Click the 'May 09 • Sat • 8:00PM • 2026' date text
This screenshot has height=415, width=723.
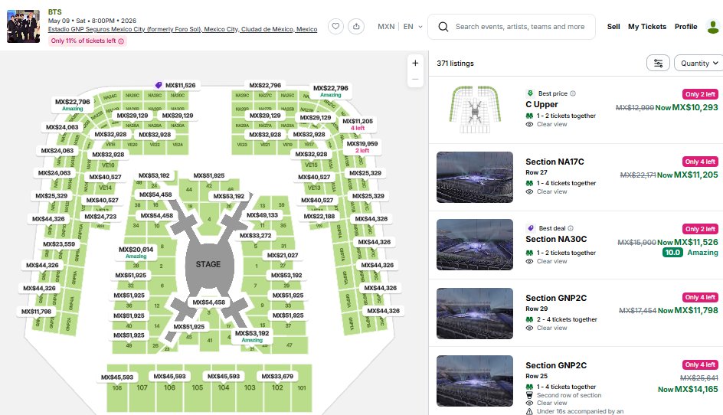tap(92, 21)
